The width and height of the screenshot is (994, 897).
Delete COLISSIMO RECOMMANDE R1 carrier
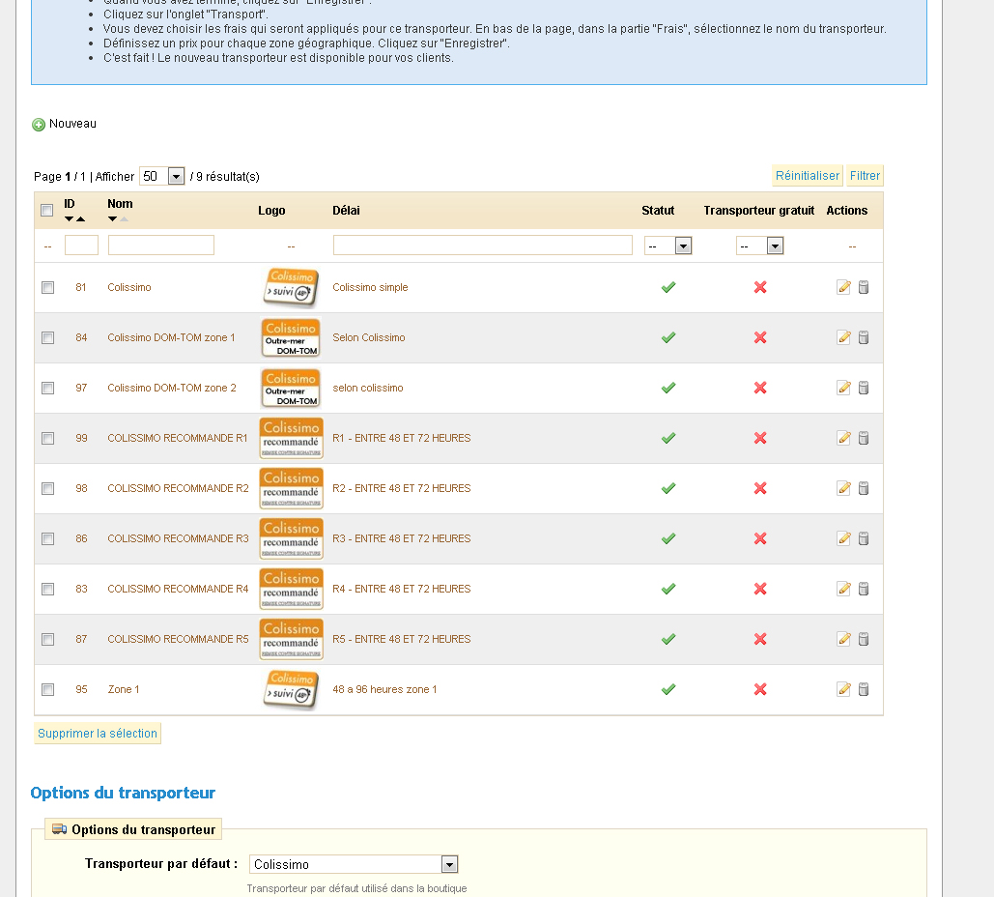864,438
